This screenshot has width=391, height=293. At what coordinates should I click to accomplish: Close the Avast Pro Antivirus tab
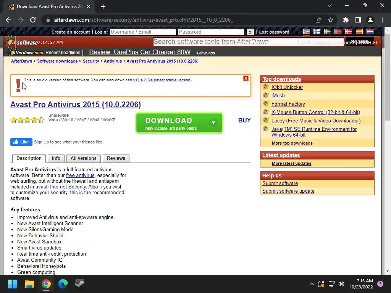[89, 7]
